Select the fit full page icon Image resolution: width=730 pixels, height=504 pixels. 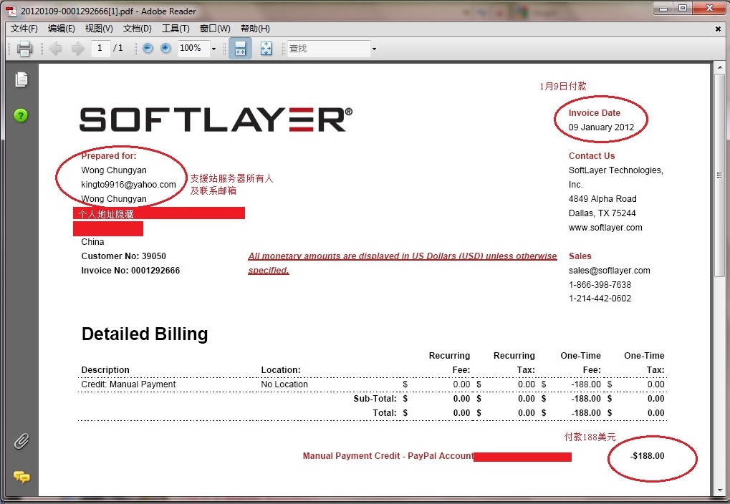[266, 49]
